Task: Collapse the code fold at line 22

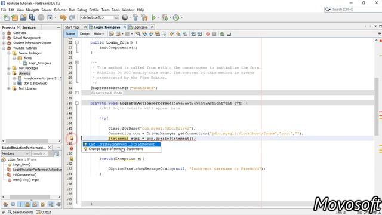Action: tap(77, 42)
